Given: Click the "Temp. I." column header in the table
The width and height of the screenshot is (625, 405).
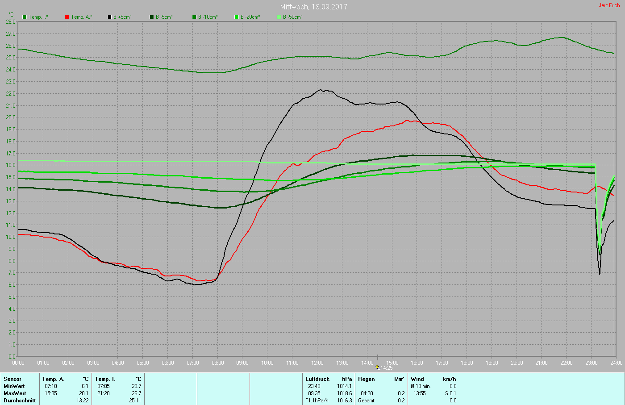Looking at the screenshot, I should 105,379.
